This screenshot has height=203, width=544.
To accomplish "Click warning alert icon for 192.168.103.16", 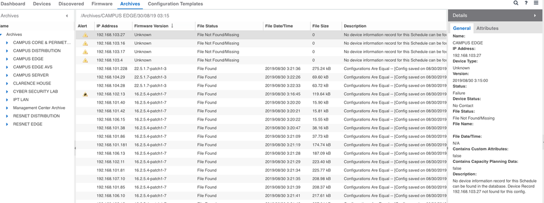I will point(85,43).
